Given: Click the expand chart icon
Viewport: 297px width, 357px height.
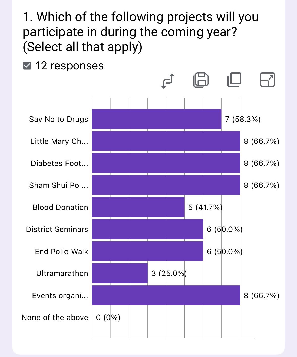Looking at the screenshot, I should [267, 80].
